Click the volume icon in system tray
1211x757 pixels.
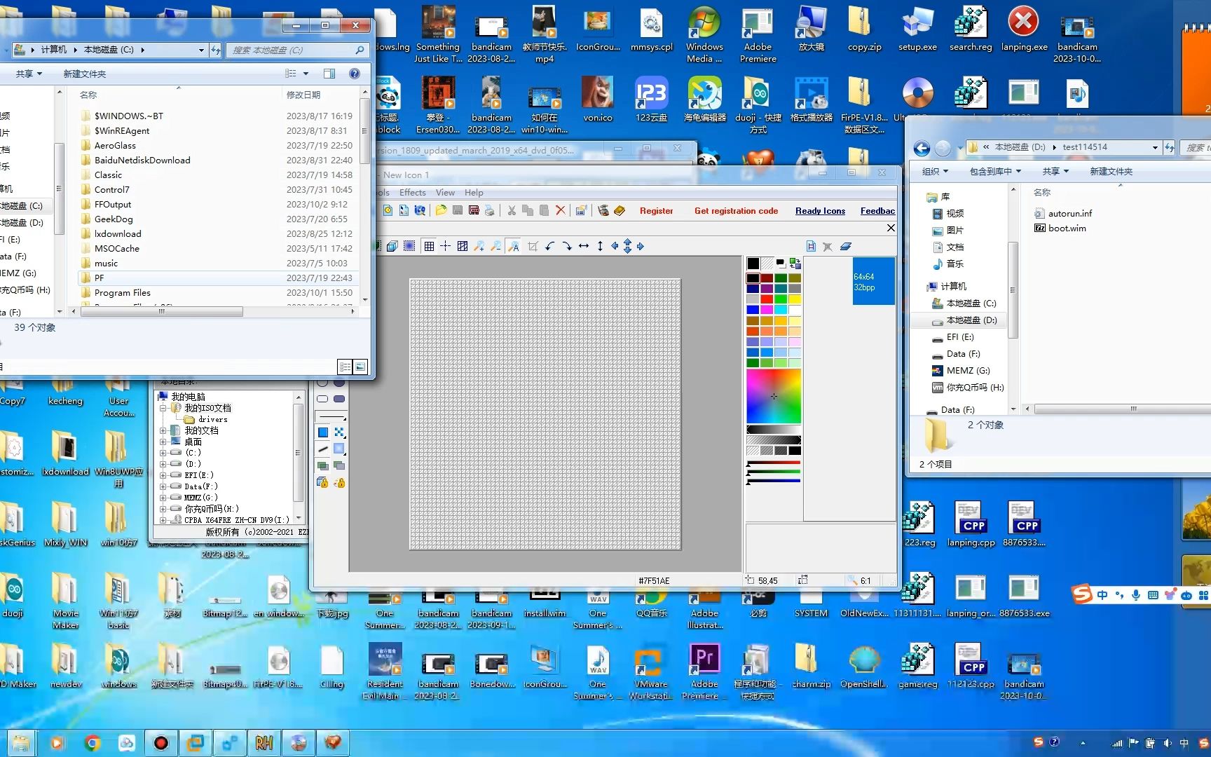click(1167, 743)
